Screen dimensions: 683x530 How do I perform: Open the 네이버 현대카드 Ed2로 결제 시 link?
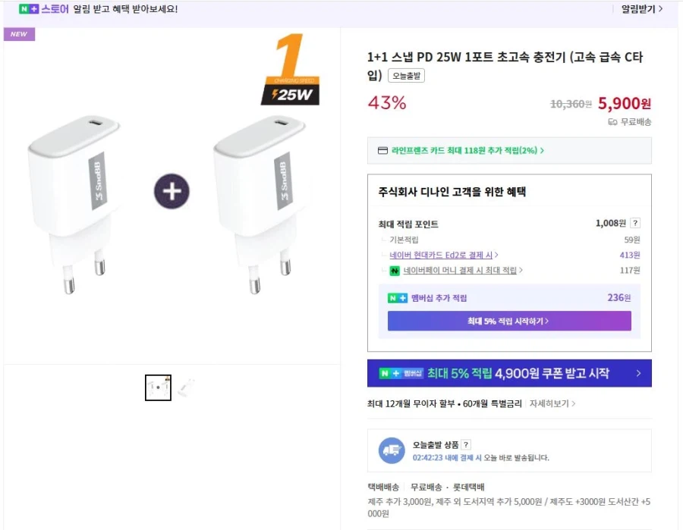click(444, 255)
